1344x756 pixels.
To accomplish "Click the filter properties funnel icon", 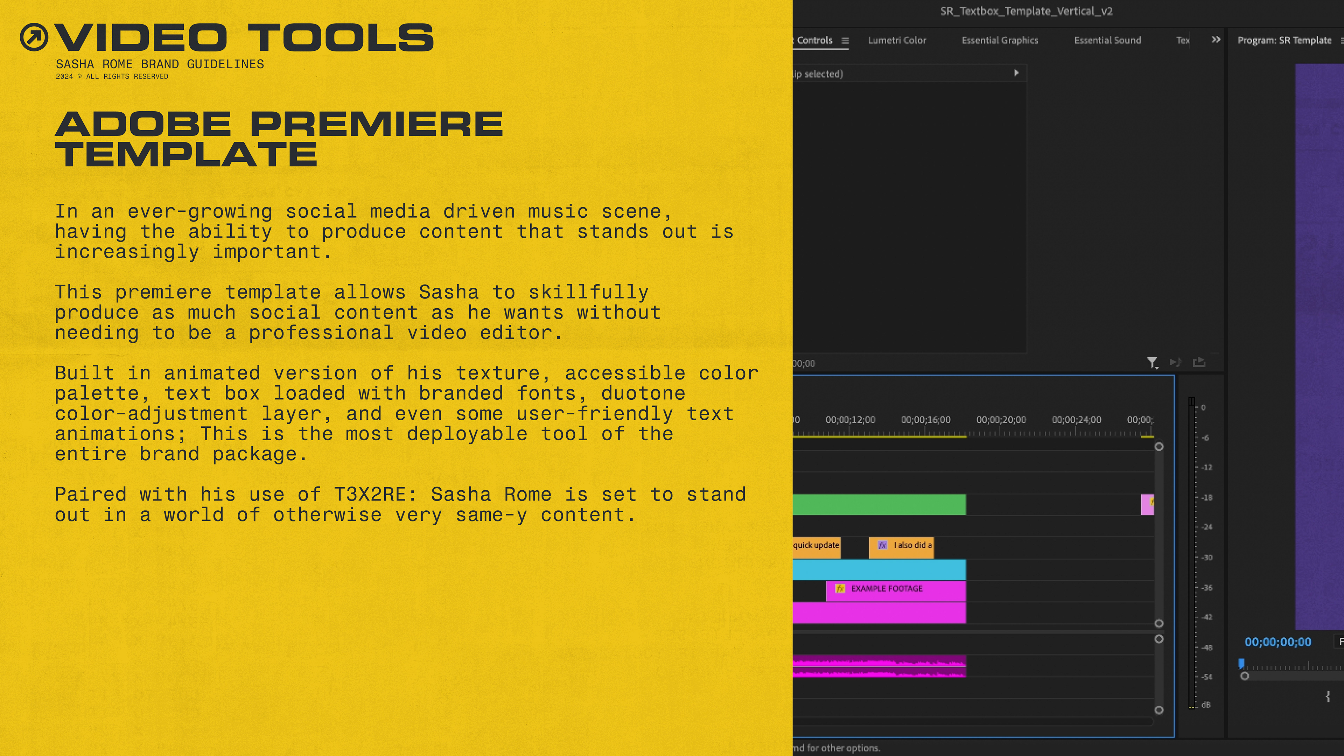I will (1153, 363).
